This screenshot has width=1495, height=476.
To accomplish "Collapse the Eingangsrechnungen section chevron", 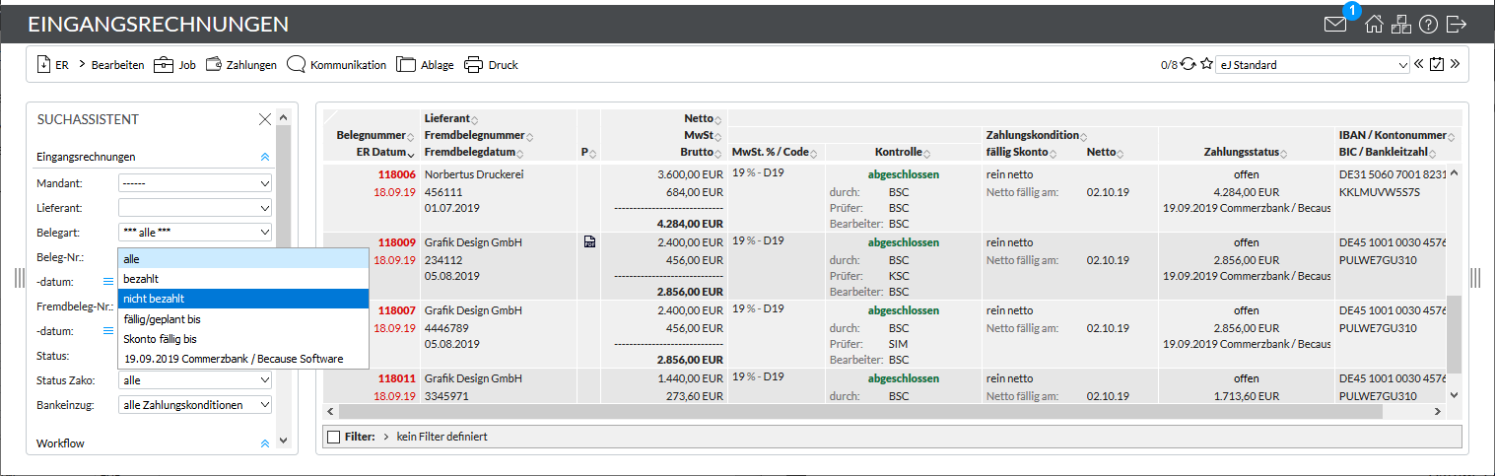I will click(264, 157).
